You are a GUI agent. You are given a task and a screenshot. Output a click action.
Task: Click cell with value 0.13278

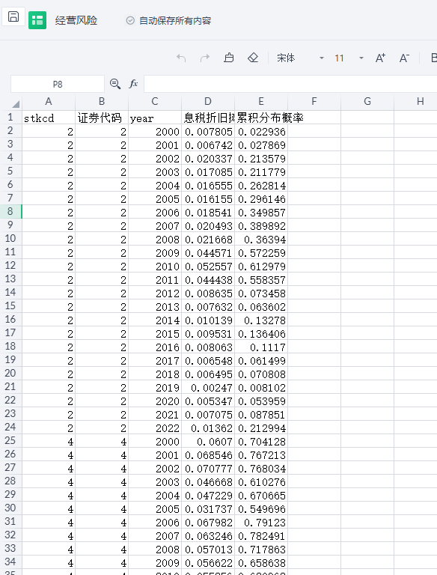pyautogui.click(x=261, y=320)
